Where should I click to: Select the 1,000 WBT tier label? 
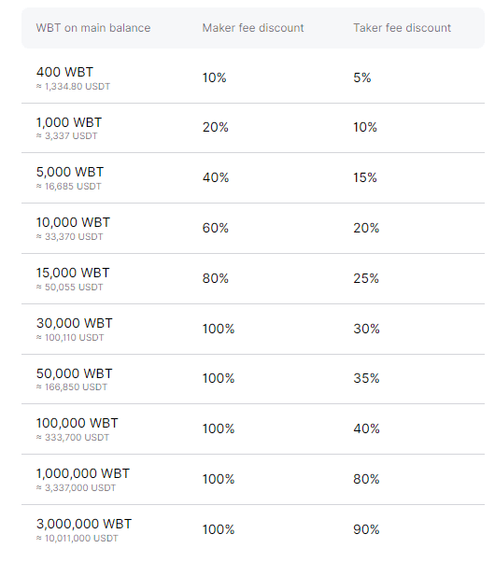coord(69,122)
